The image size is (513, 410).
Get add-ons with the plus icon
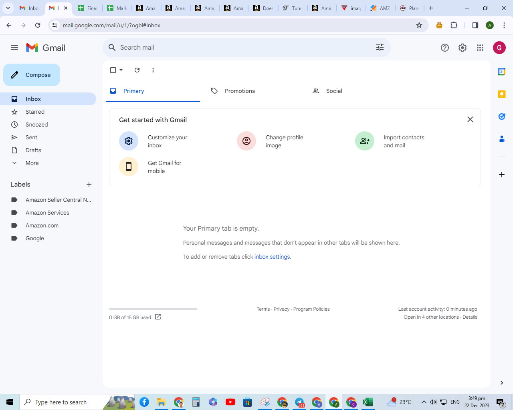[x=502, y=175]
